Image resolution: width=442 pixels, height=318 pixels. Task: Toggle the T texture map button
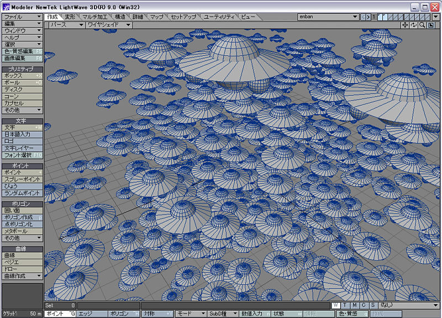pyautogui.click(x=345, y=305)
